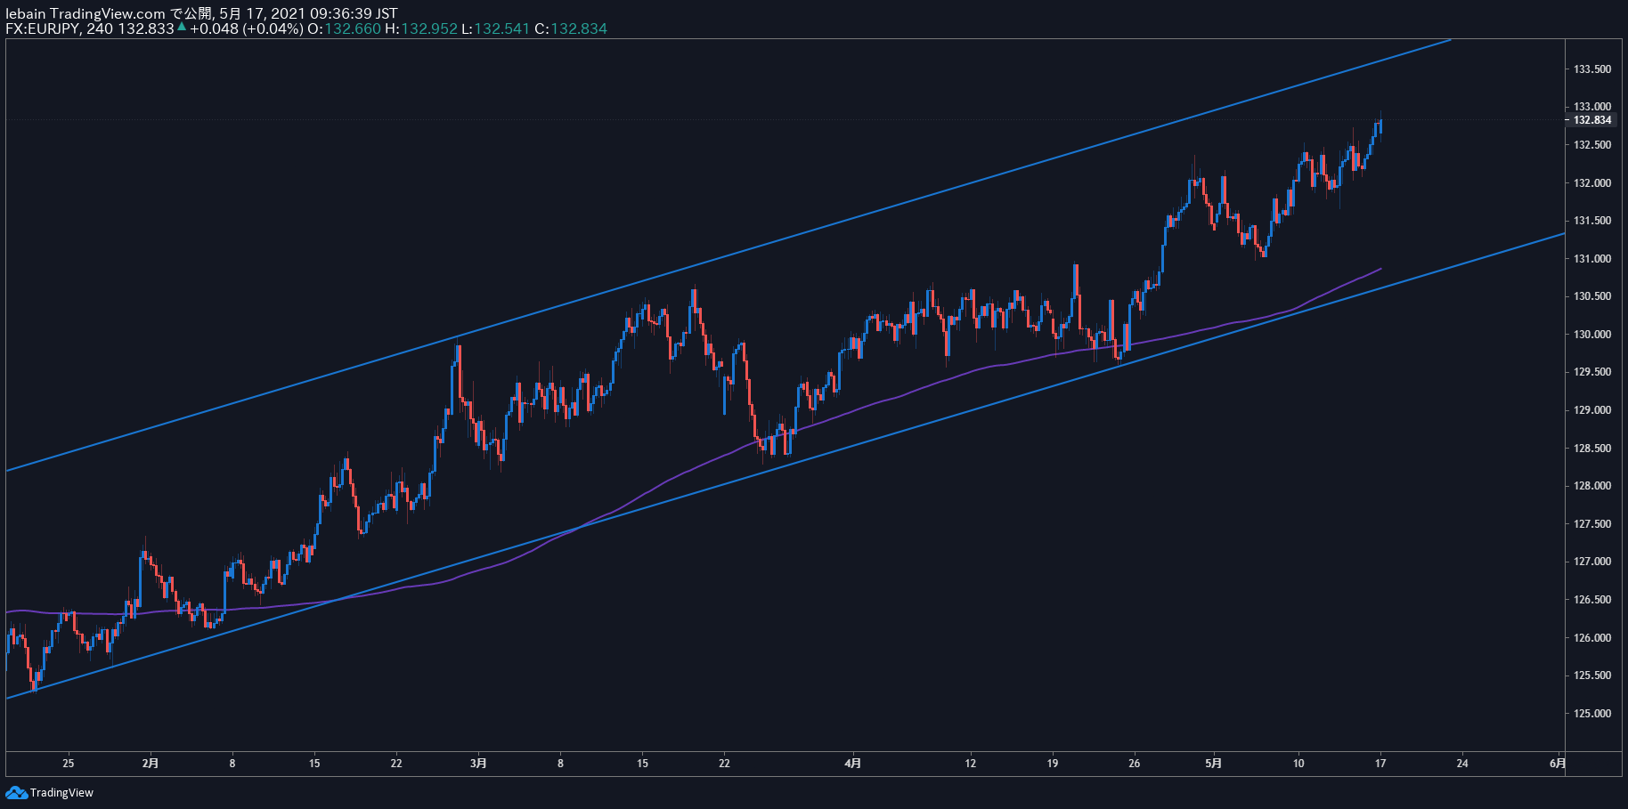Click the 10 date label on time axis
The width and height of the screenshot is (1628, 809).
click(1298, 764)
